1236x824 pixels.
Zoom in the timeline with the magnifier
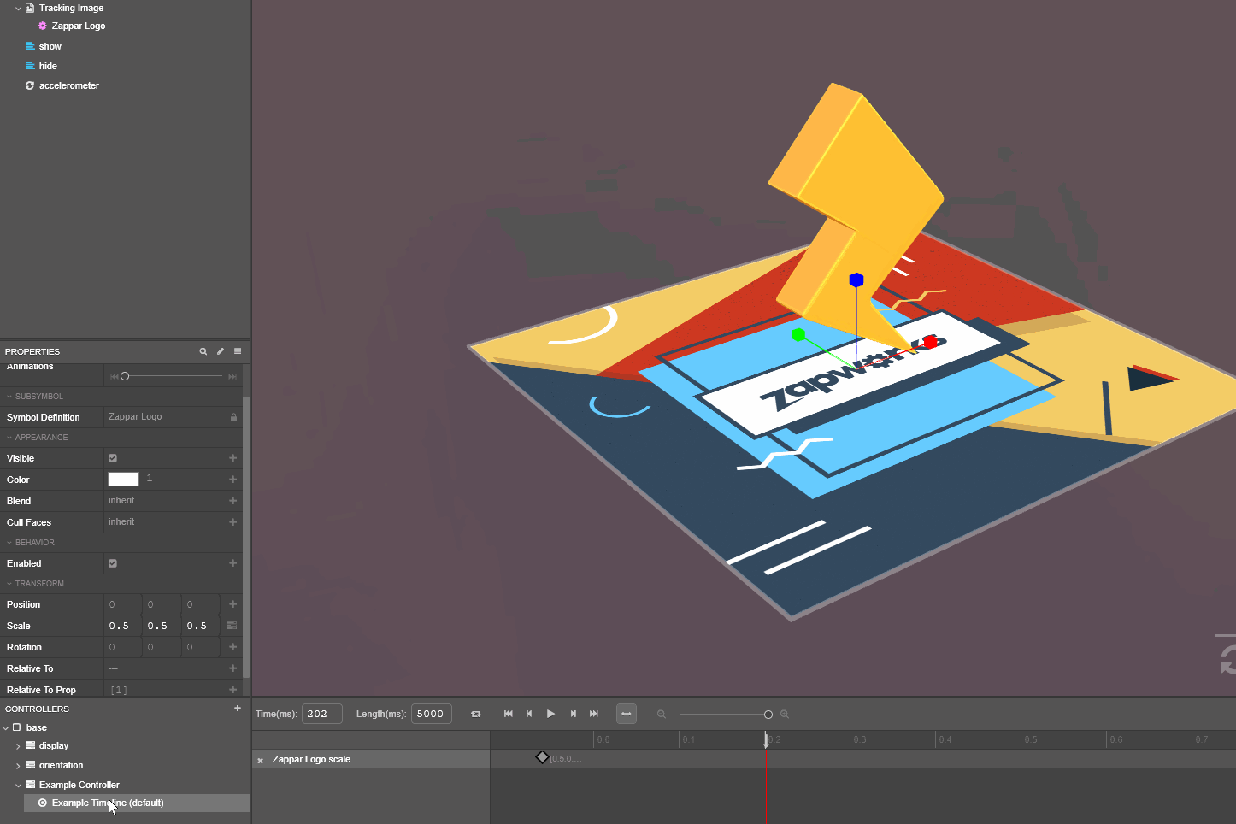tap(785, 715)
